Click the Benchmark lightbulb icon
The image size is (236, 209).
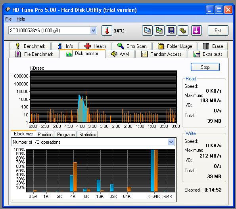point(17,46)
